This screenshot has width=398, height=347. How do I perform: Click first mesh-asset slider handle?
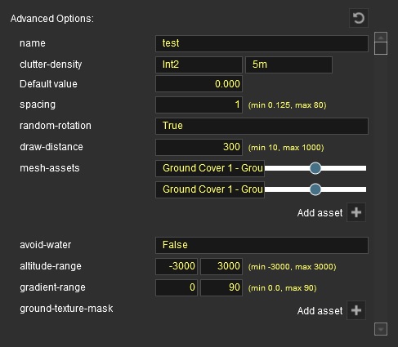(x=315, y=168)
